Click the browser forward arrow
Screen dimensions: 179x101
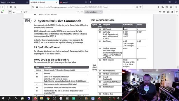coord(7,7)
